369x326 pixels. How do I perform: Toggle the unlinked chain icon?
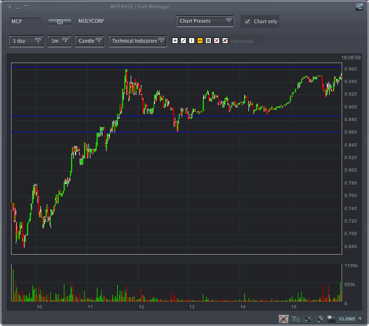point(284,319)
